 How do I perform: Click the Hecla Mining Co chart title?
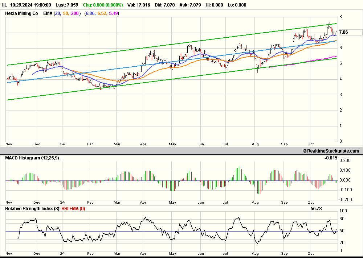point(21,13)
